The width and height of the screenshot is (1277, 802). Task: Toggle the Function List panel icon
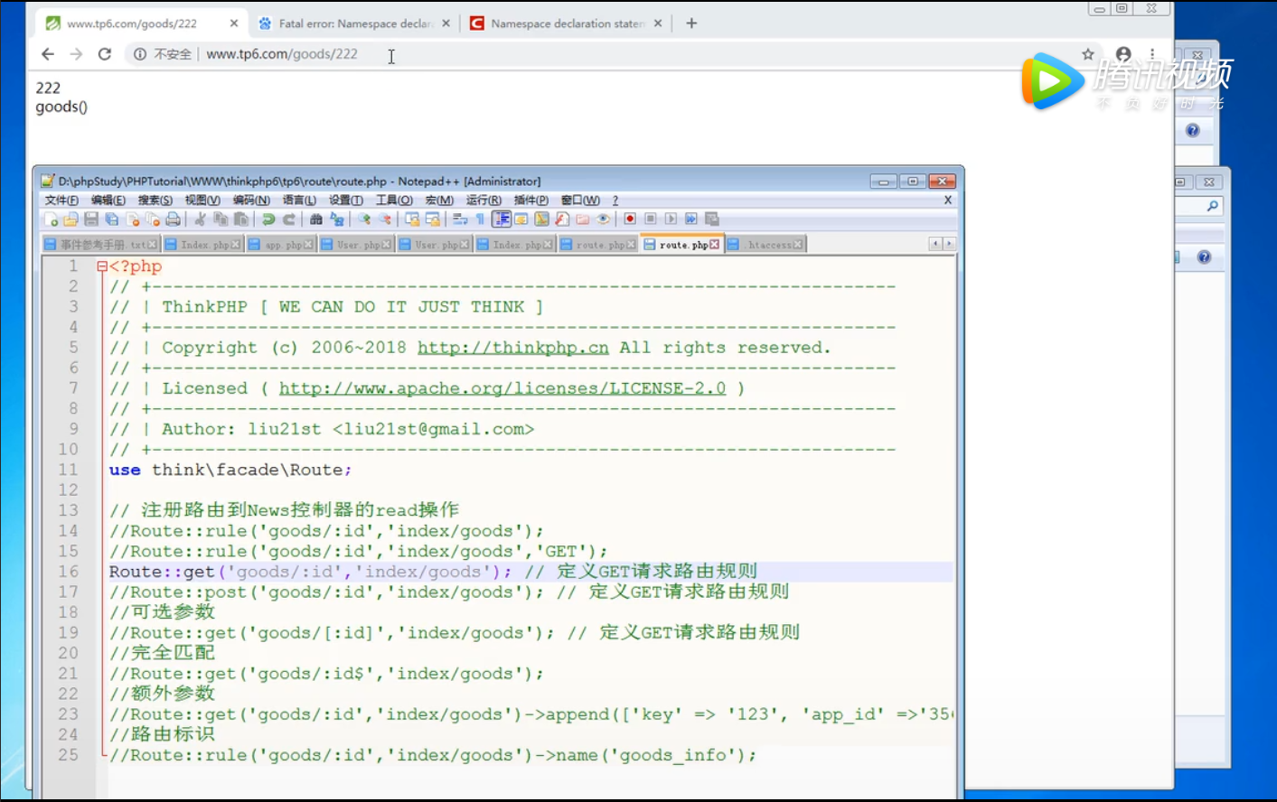pyautogui.click(x=561, y=219)
